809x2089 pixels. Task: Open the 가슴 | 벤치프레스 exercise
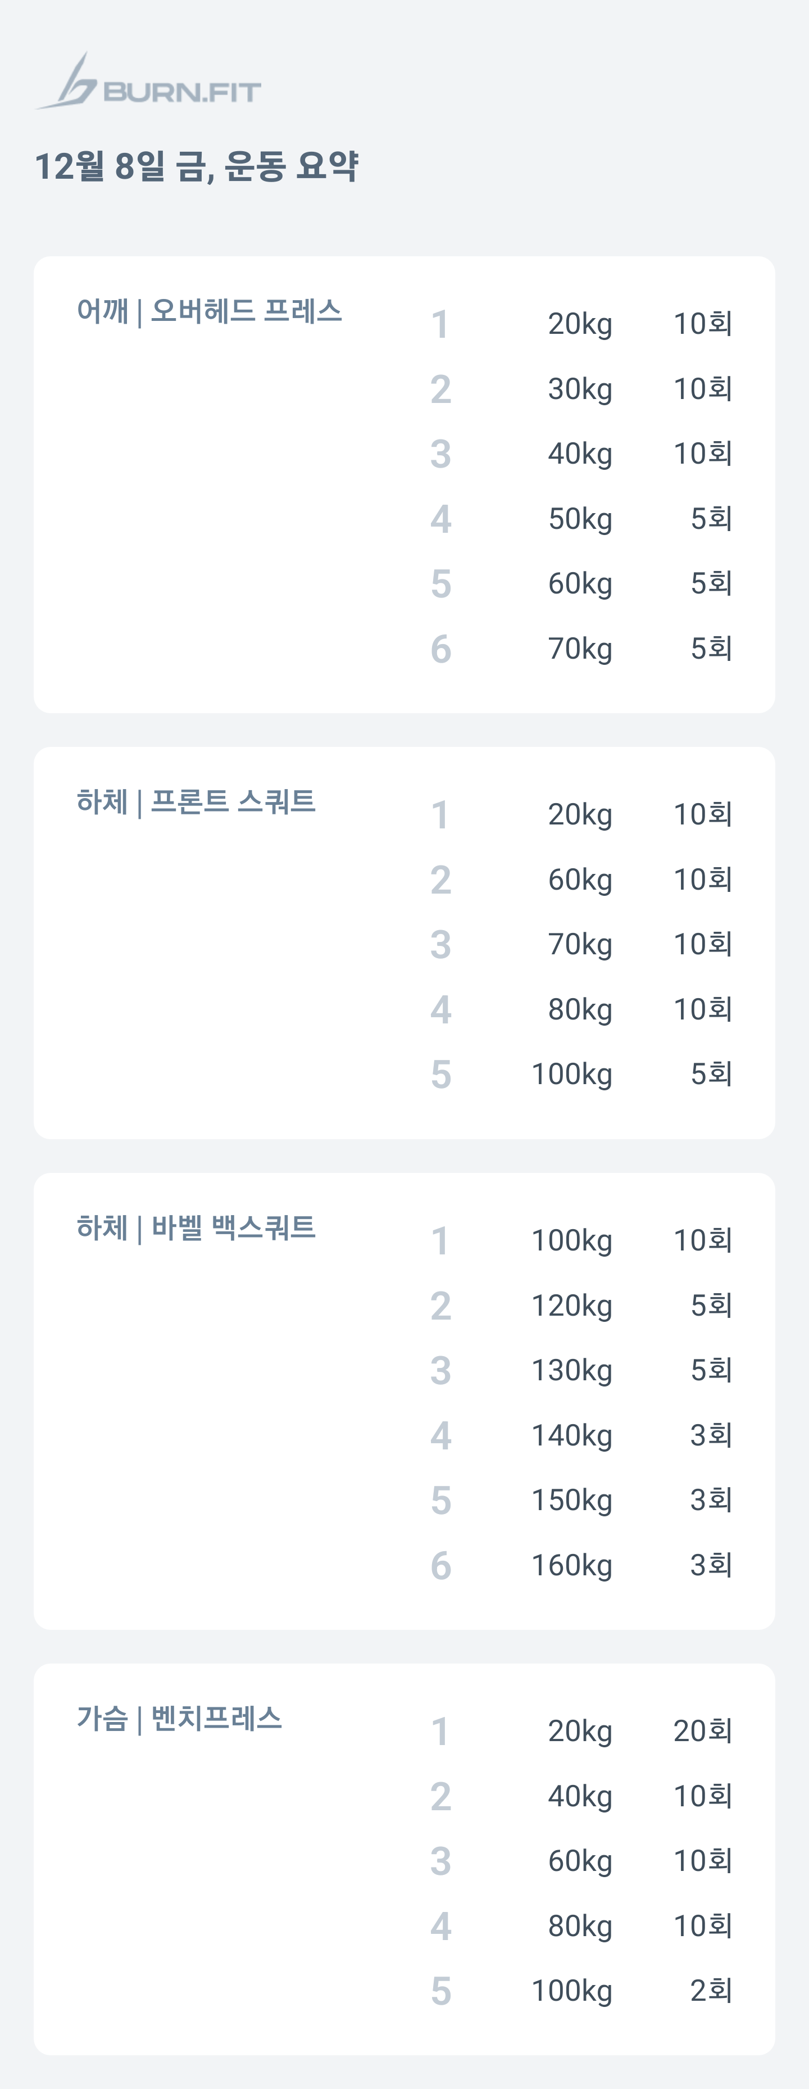pyautogui.click(x=179, y=1719)
